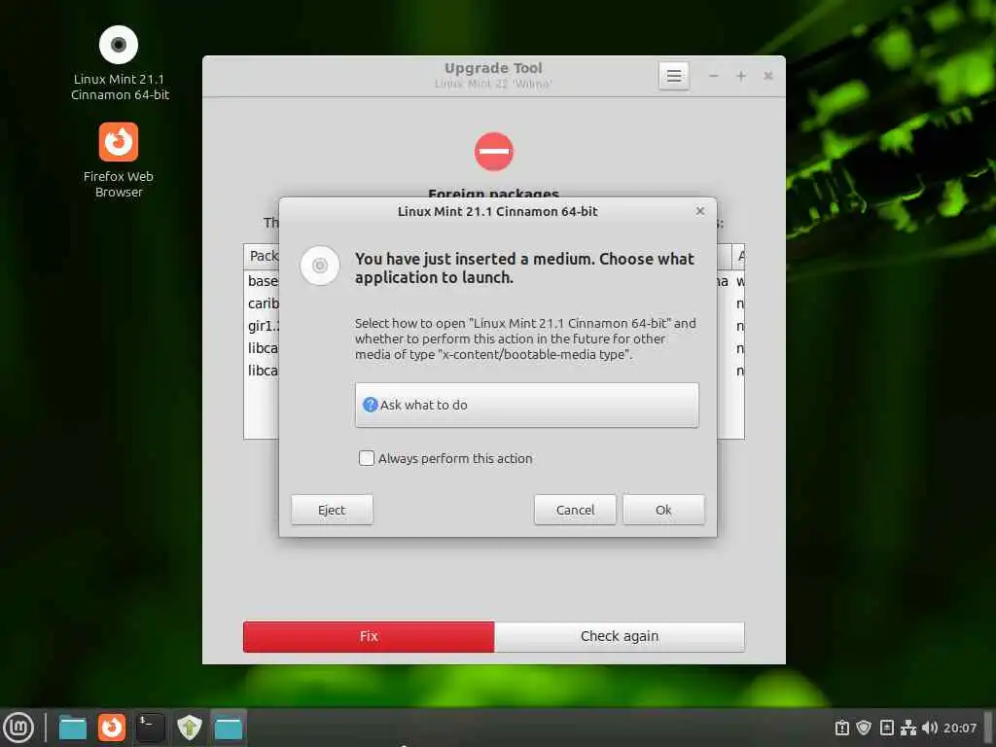Image resolution: width=996 pixels, height=747 pixels.
Task: Maximize the Upgrade Tool window
Action: tap(740, 76)
